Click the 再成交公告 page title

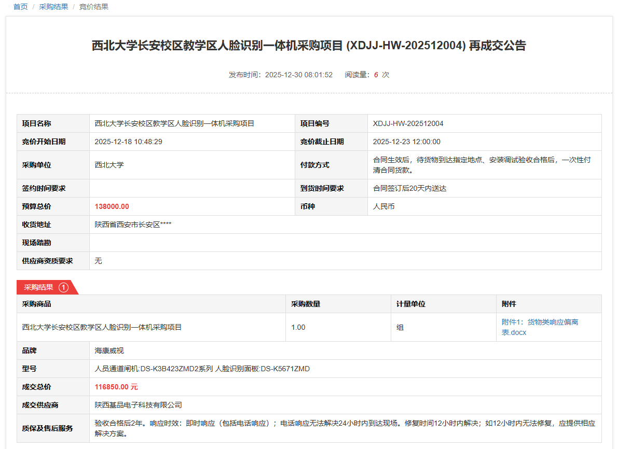tap(309, 46)
